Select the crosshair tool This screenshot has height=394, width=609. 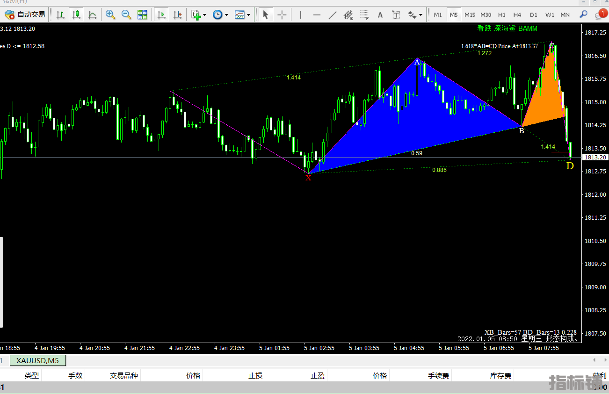point(282,14)
